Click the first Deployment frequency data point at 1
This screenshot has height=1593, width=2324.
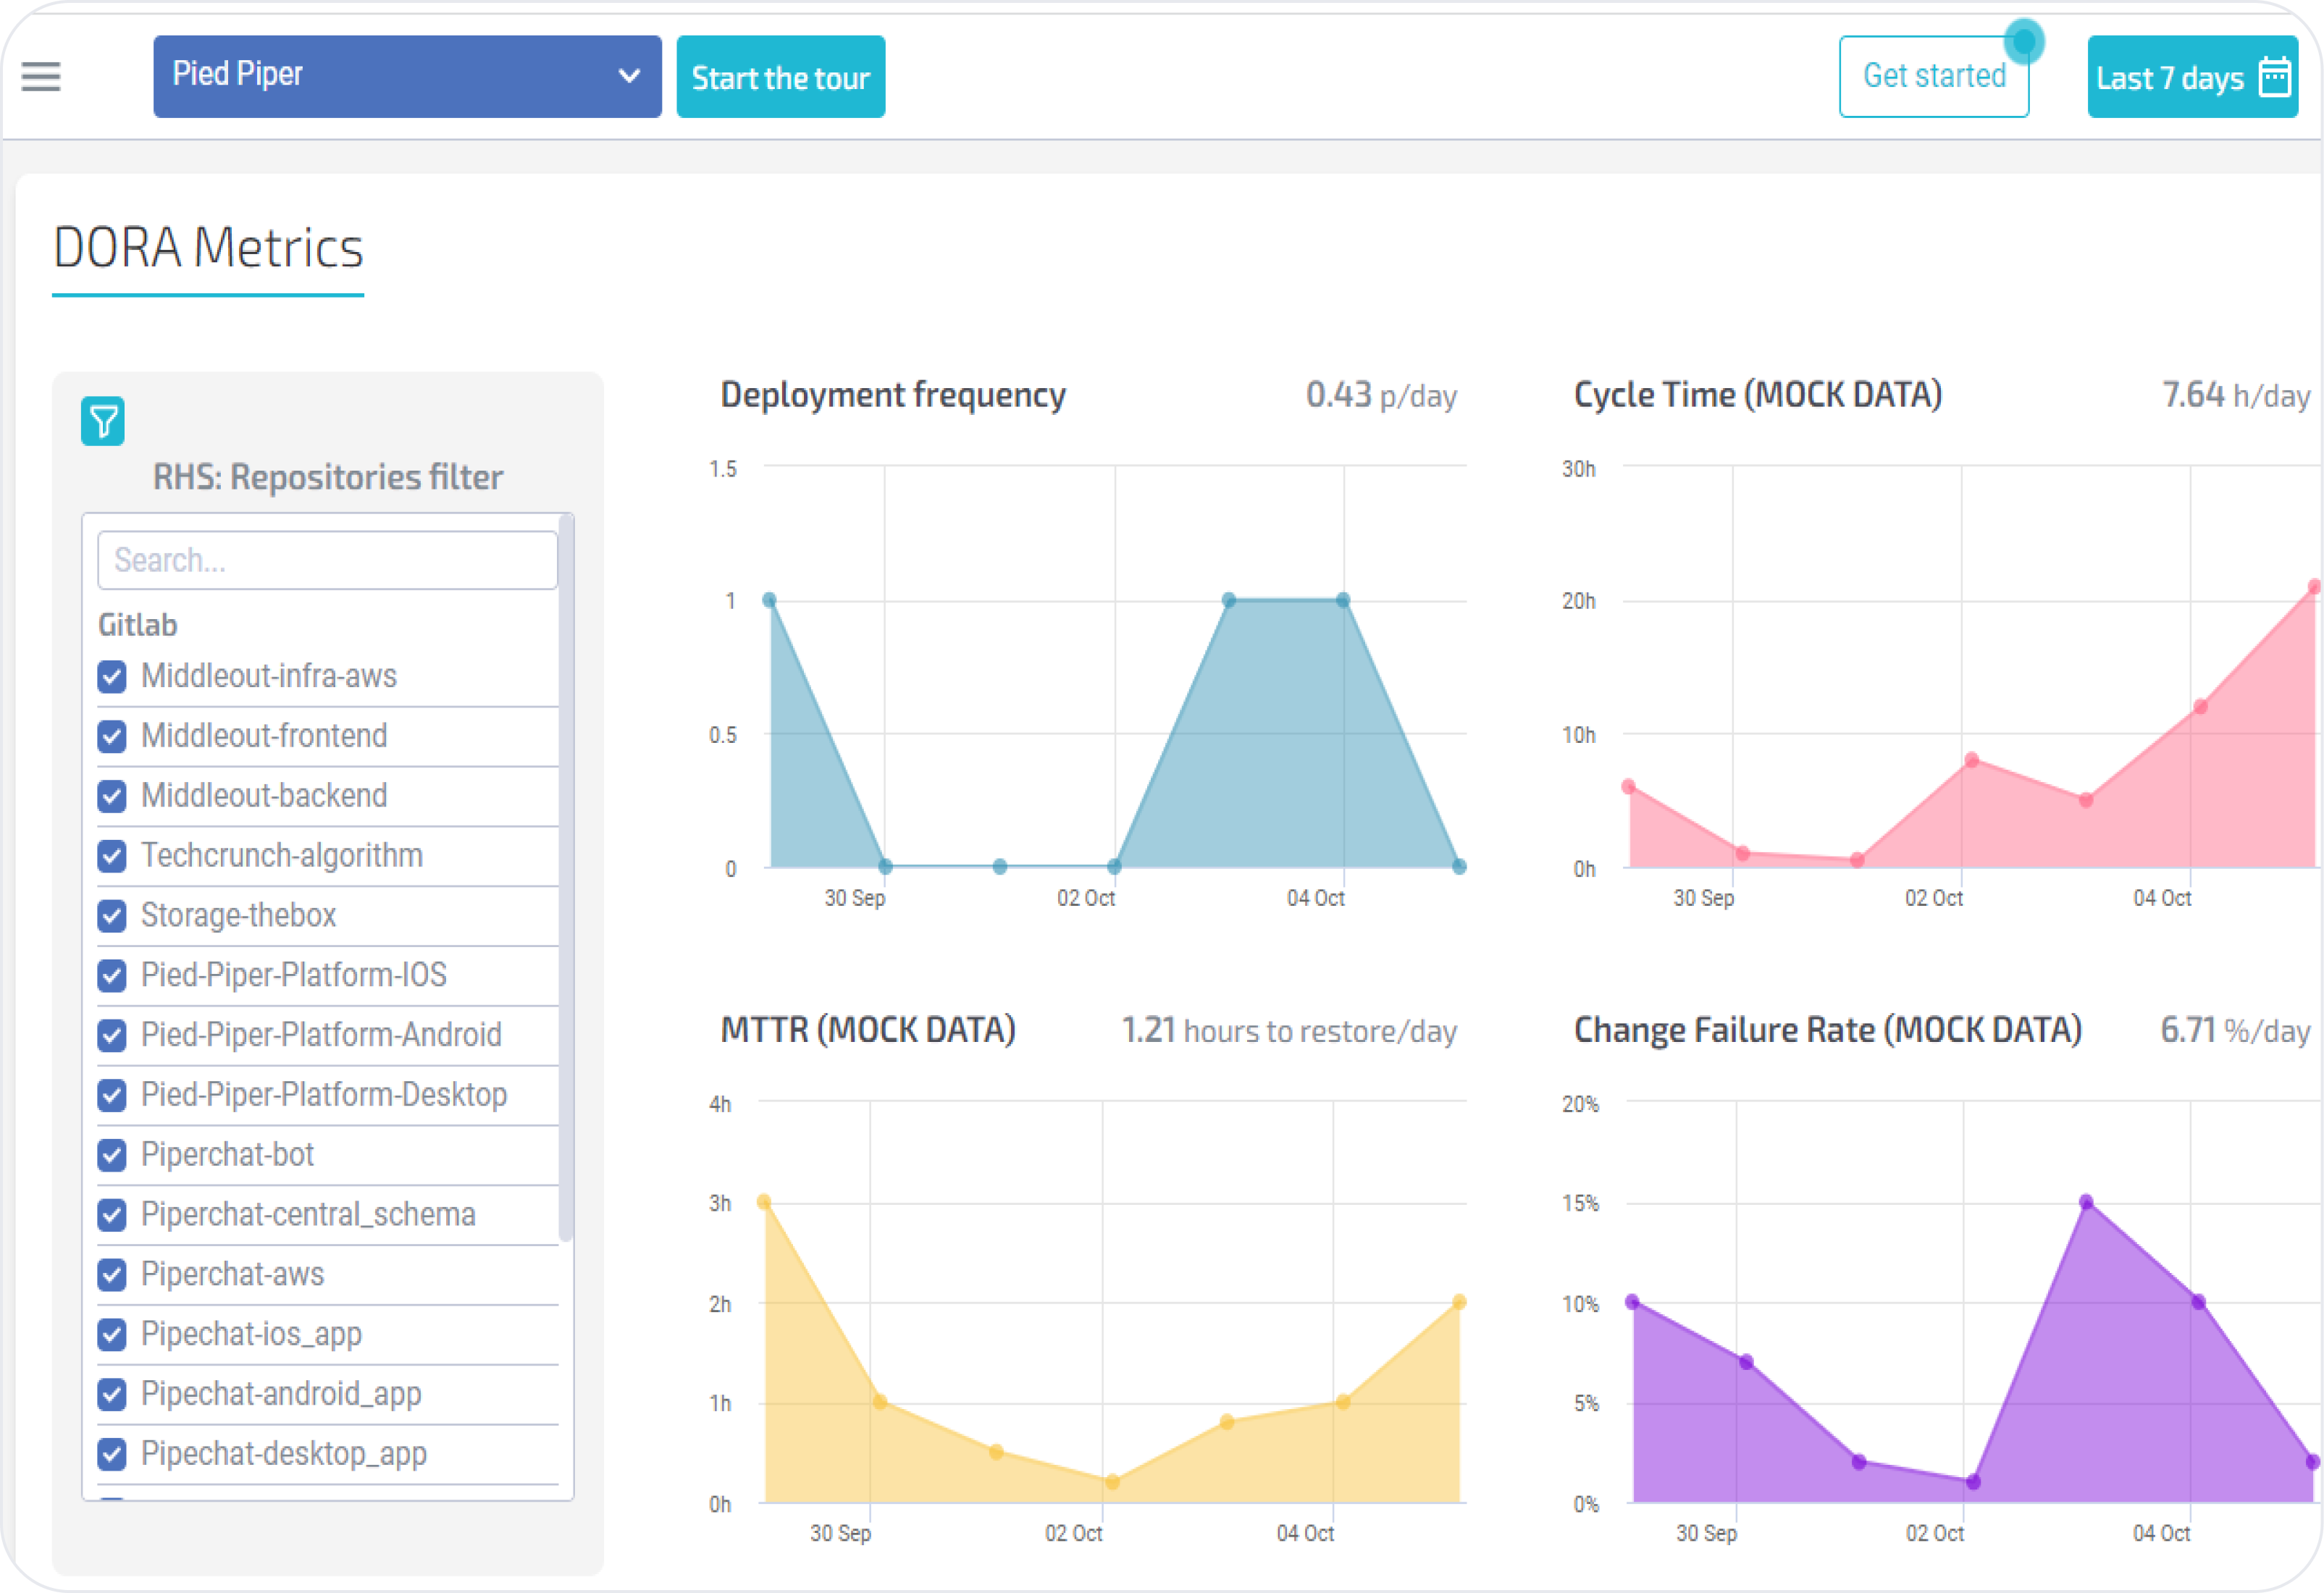coord(769,600)
